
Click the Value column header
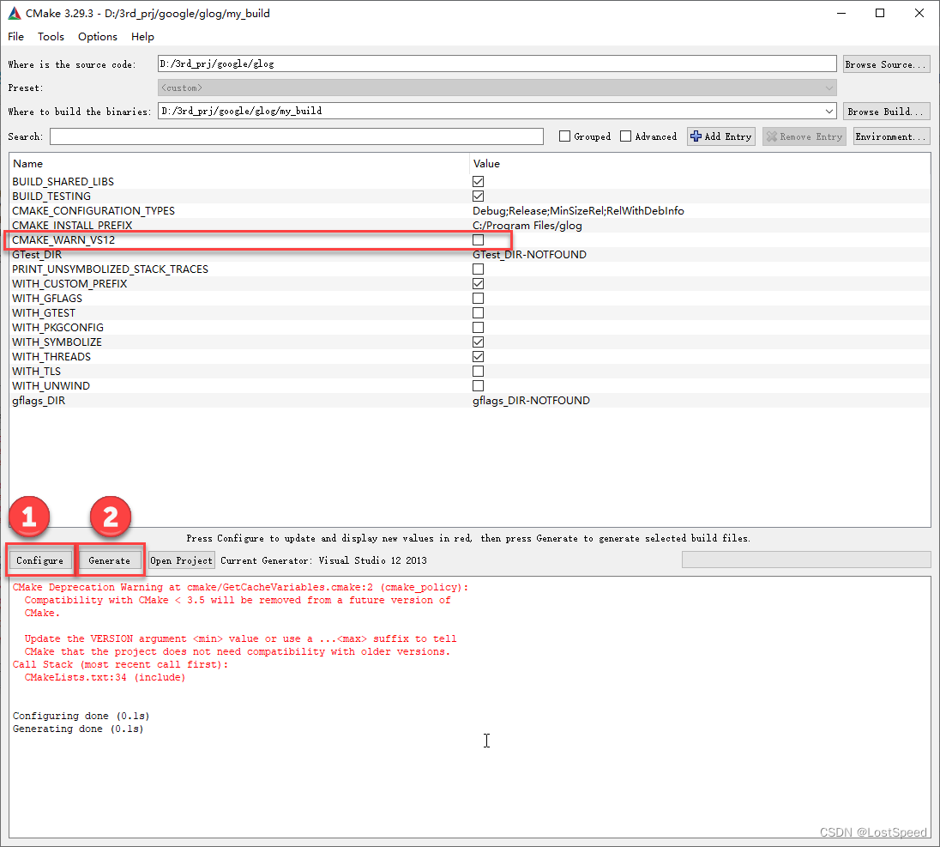click(700, 164)
